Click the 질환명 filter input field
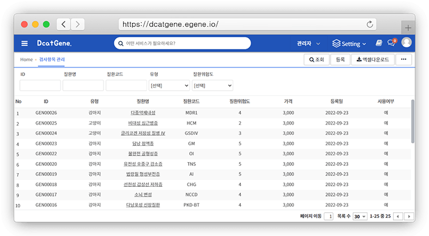The image size is (429, 236). [x=83, y=85]
